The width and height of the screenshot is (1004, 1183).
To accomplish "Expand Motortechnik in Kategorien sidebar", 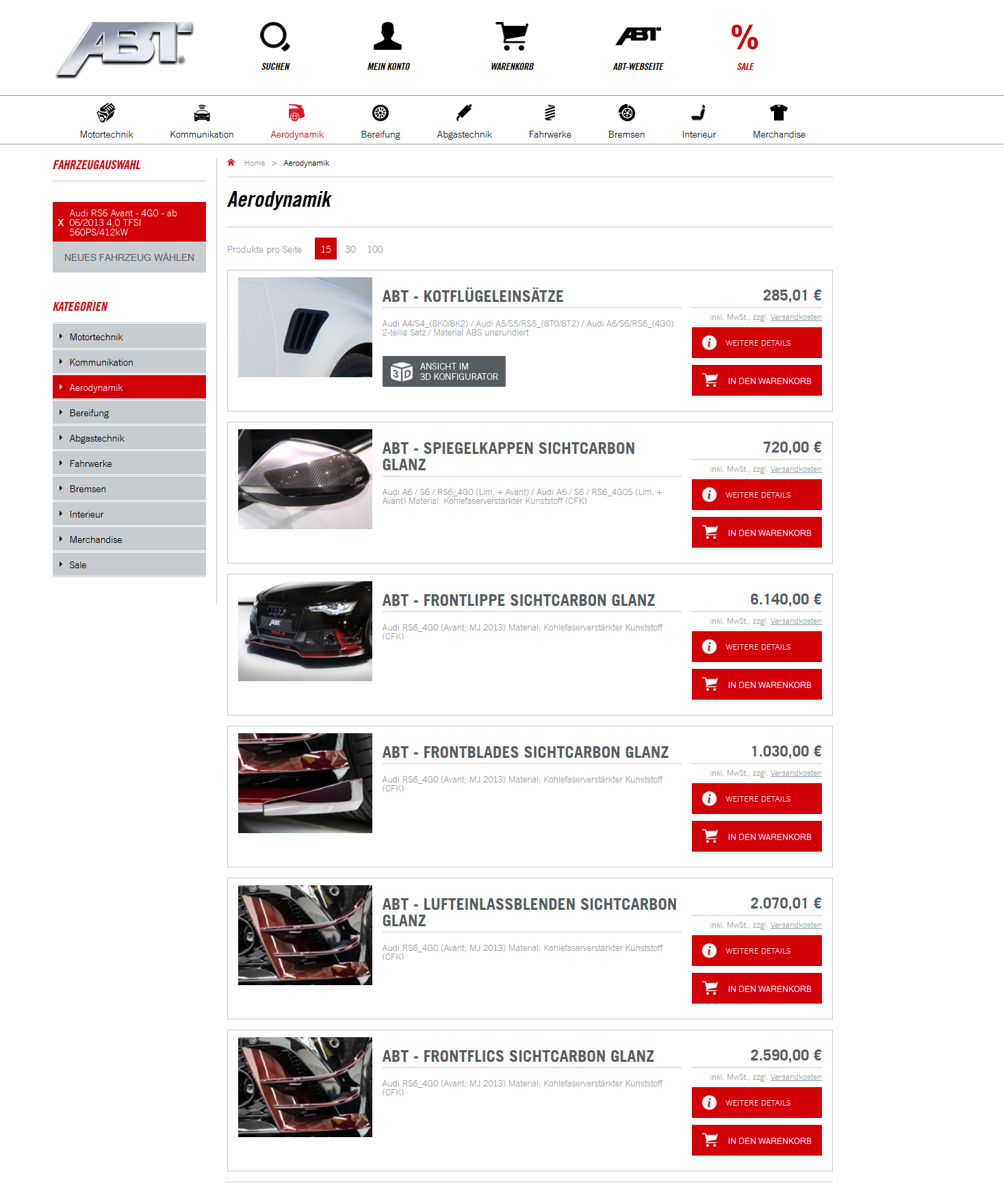I will 129,337.
